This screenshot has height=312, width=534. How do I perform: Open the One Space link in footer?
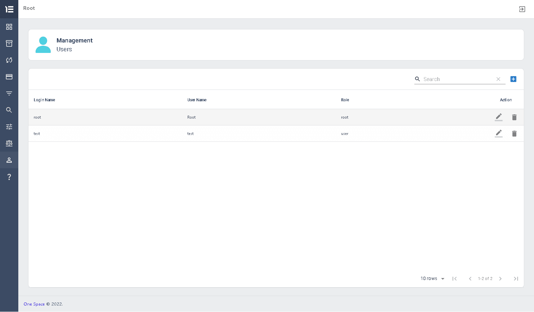pyautogui.click(x=34, y=304)
